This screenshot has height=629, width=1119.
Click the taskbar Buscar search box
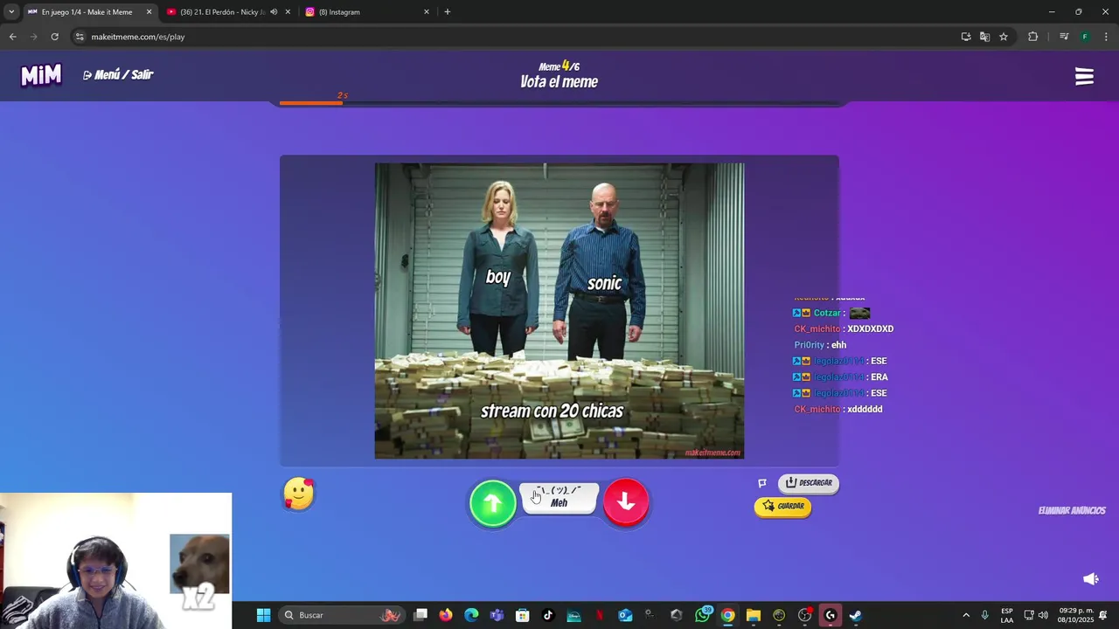point(344,615)
